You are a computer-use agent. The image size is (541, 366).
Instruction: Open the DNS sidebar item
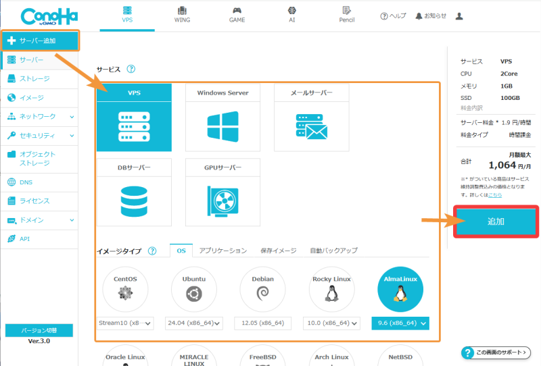click(39, 182)
